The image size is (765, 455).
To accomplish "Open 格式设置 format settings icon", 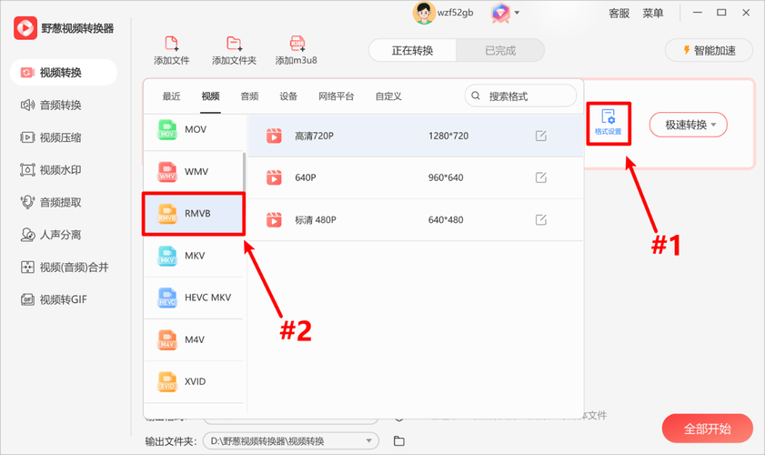I will (x=608, y=116).
